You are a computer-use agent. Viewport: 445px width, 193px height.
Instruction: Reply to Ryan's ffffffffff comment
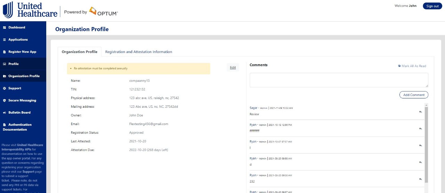point(420,129)
